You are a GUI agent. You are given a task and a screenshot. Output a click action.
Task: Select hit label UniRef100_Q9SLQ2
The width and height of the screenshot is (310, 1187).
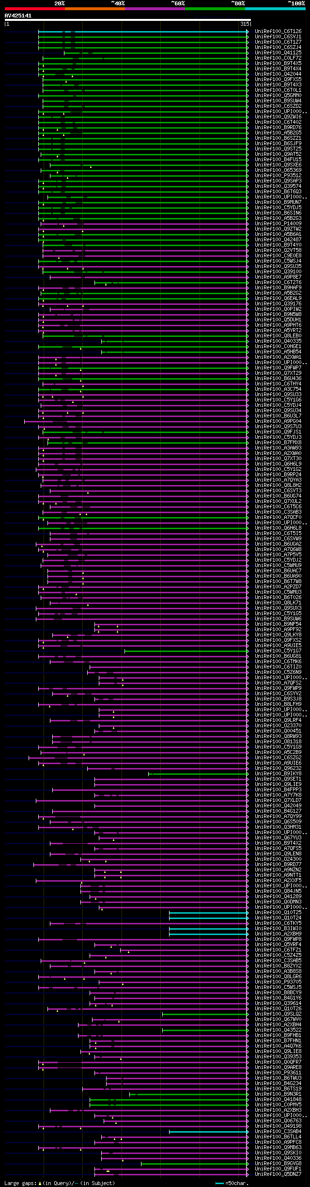(x=278, y=1014)
